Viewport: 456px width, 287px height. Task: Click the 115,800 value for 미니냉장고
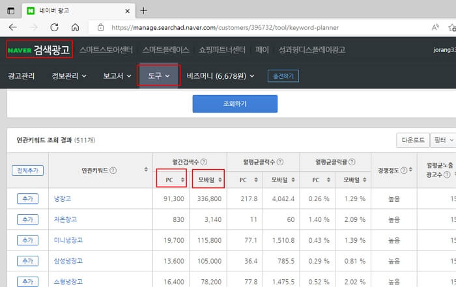(209, 240)
